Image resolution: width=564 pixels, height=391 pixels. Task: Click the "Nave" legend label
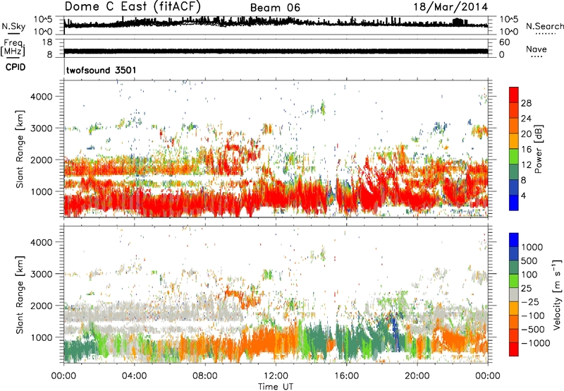537,49
